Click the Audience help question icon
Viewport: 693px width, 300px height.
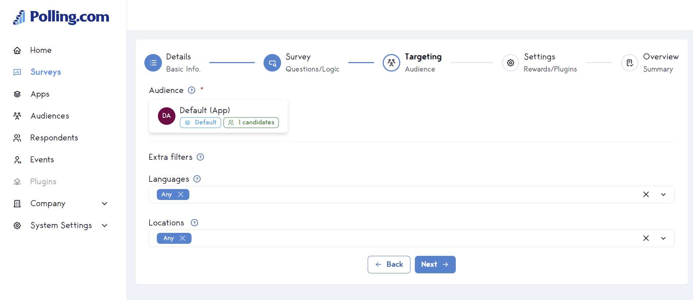[192, 90]
